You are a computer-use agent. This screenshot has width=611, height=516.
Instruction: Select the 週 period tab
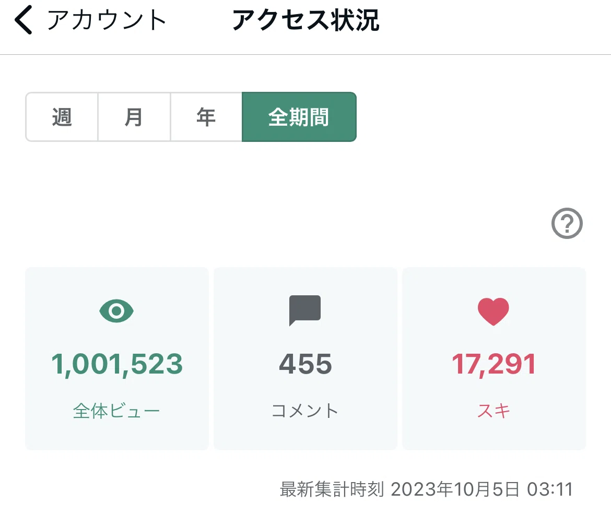(x=62, y=117)
